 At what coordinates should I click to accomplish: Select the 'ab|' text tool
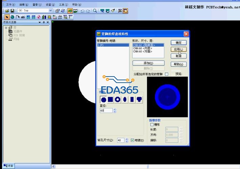23,17
